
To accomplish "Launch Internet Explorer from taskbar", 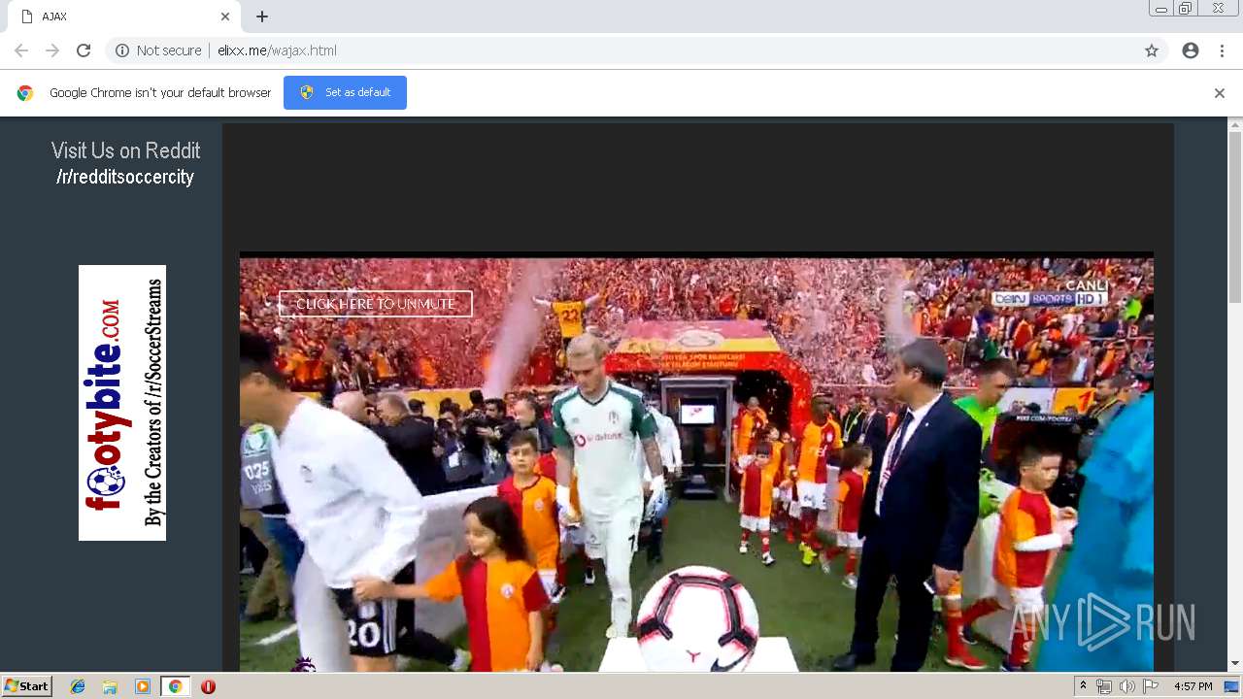I will pos(78,686).
